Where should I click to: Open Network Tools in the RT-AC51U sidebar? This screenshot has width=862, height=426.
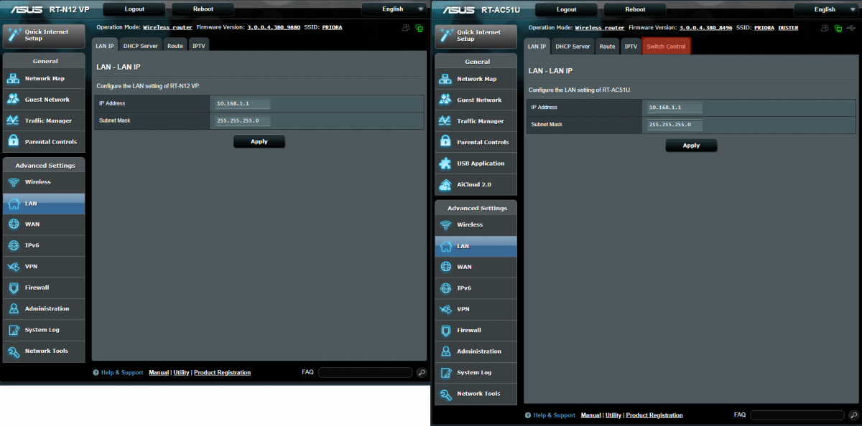pyautogui.click(x=476, y=394)
